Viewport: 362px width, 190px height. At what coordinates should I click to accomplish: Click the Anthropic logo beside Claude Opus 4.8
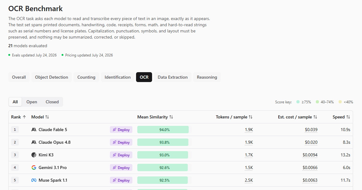(x=34, y=142)
